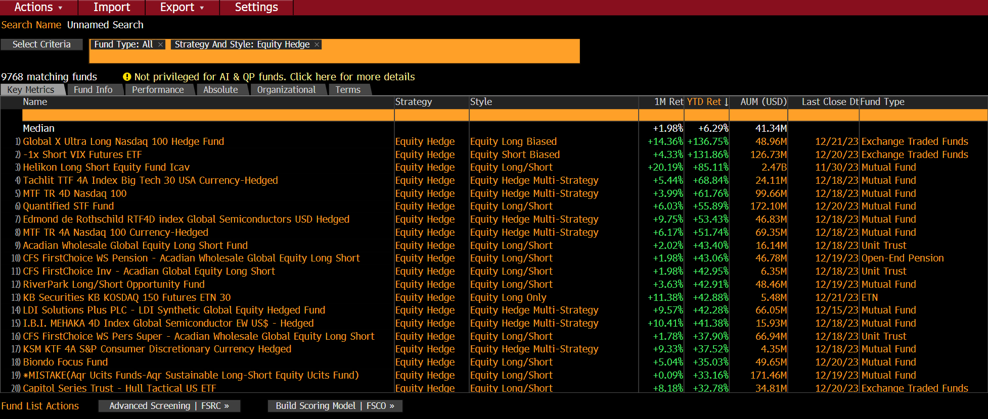The width and height of the screenshot is (988, 419).
Task: Select the MTF TR 4D Nasdaq 100 fund
Action: 75,194
